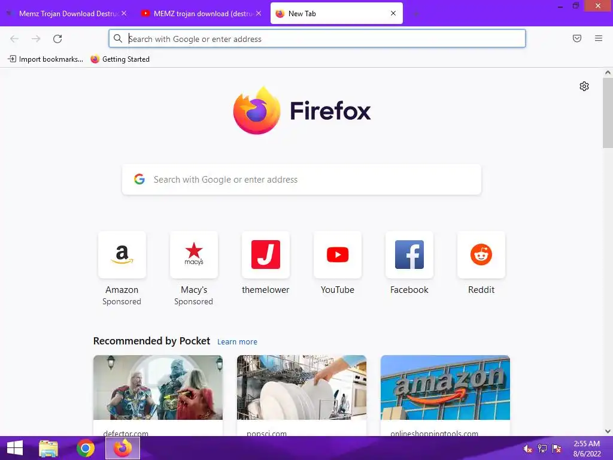This screenshot has width=613, height=460.
Task: Close the MEMZ trojan download YouTube tab
Action: [259, 13]
